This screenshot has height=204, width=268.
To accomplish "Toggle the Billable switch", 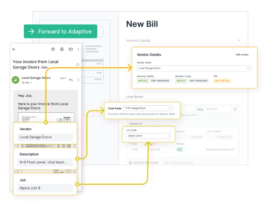I will click(181, 149).
